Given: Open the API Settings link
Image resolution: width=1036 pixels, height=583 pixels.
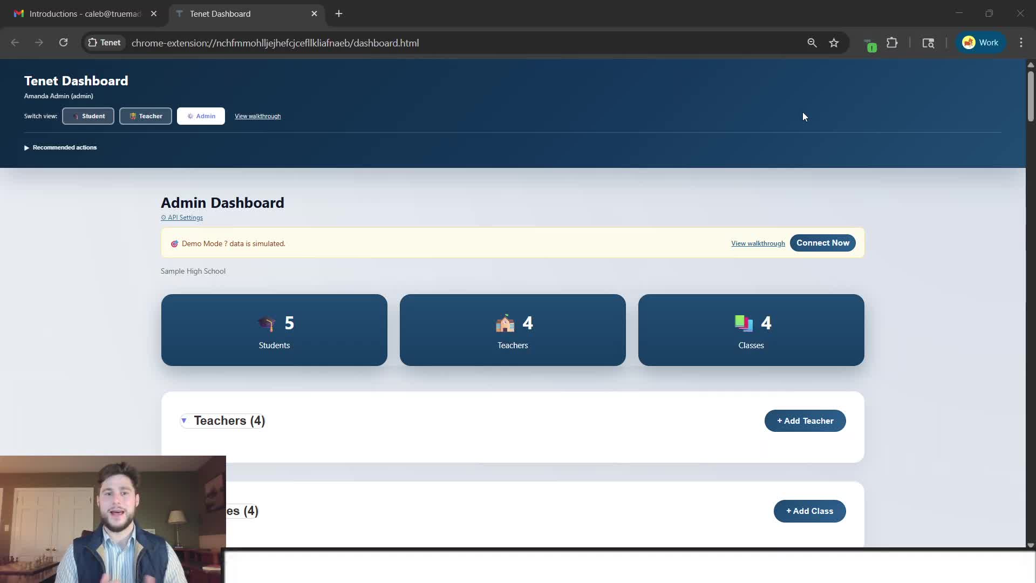Looking at the screenshot, I should point(182,218).
